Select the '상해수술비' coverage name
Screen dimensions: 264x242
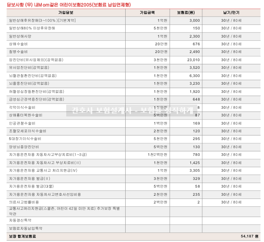(x=18, y=44)
